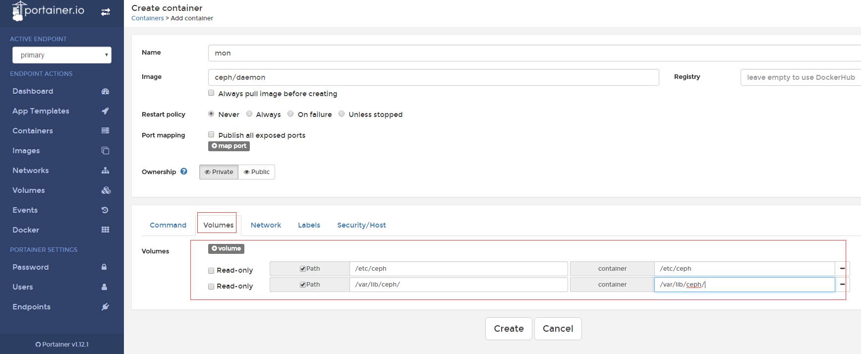Click Portainer v1.12.1 version link
861x354 pixels.
pyautogui.click(x=65, y=345)
